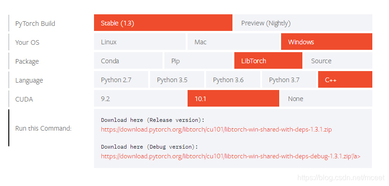389x186 pixels.
Task: Click the 'Language' row label
Action: pyautogui.click(x=29, y=80)
